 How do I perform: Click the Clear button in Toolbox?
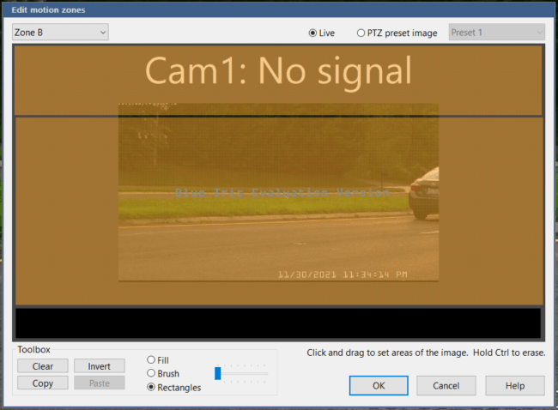point(43,366)
